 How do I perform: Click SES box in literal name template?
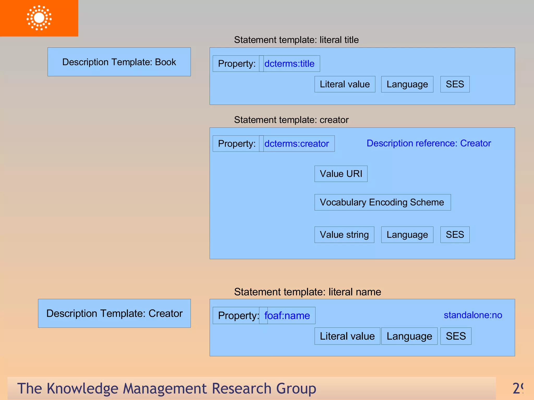coord(456,336)
